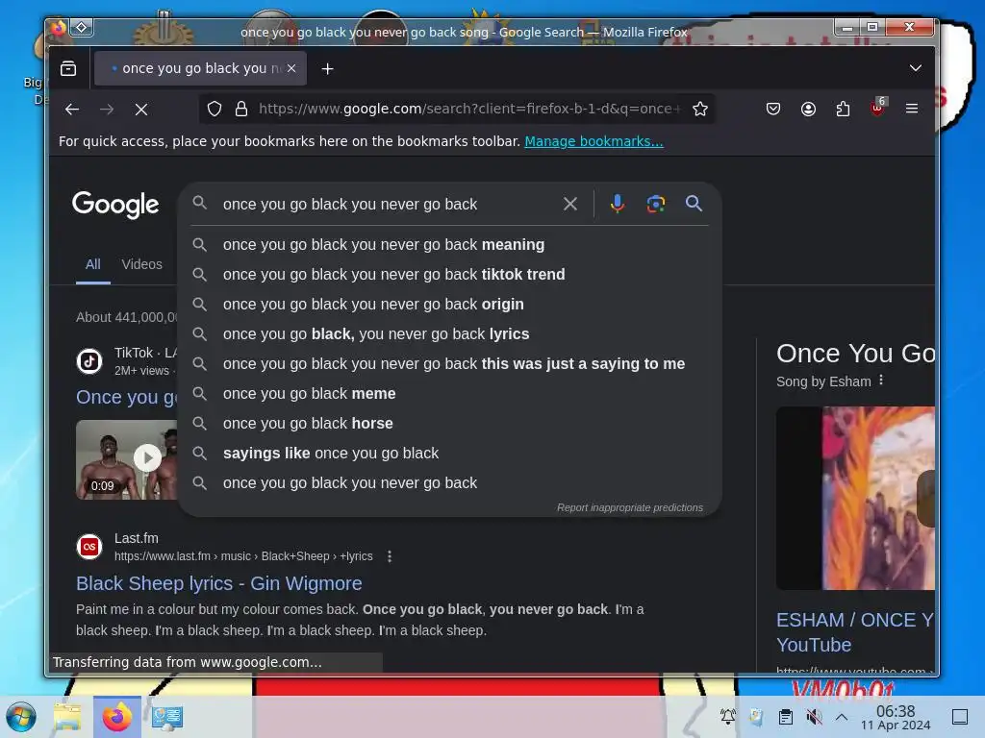Click the TikTok result icon
Image resolution: width=985 pixels, height=738 pixels.
click(89, 361)
